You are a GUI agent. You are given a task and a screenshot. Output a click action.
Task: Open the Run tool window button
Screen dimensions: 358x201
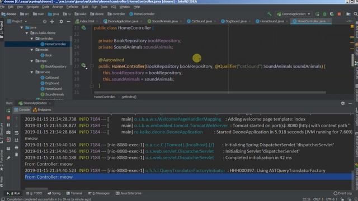(x=13, y=193)
